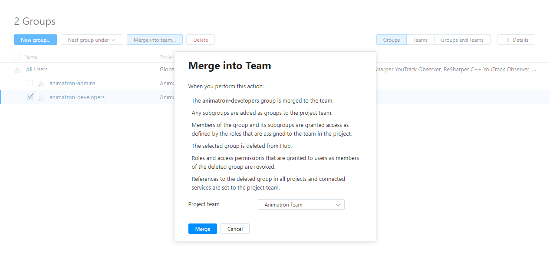The image size is (550, 260).
Task: Click the Merge button to confirm
Action: [x=202, y=228]
